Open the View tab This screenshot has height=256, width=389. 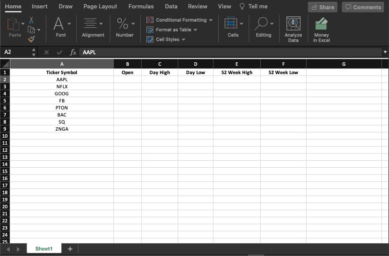click(x=224, y=7)
